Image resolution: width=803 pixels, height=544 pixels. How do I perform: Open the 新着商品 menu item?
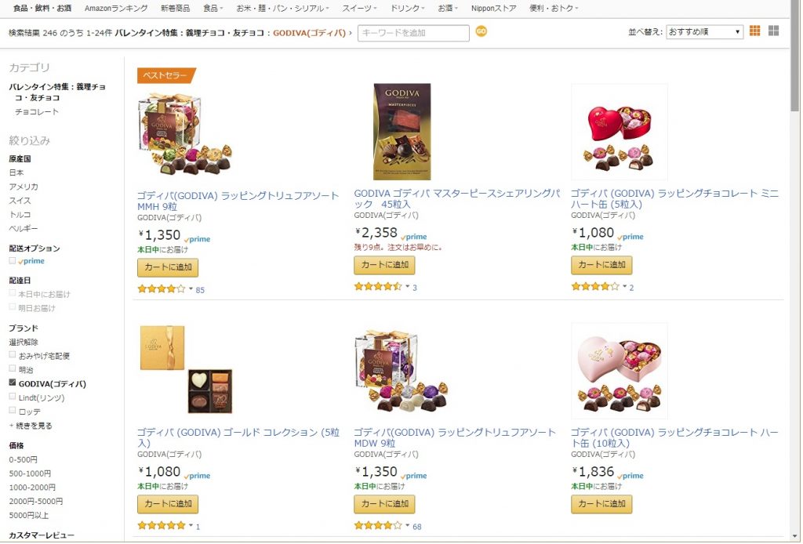click(175, 8)
